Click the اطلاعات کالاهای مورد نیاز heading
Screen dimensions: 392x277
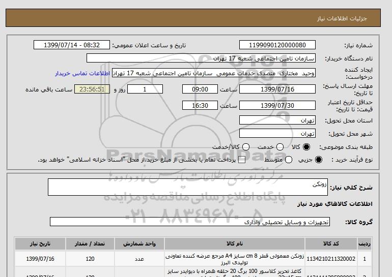[x=335, y=204]
